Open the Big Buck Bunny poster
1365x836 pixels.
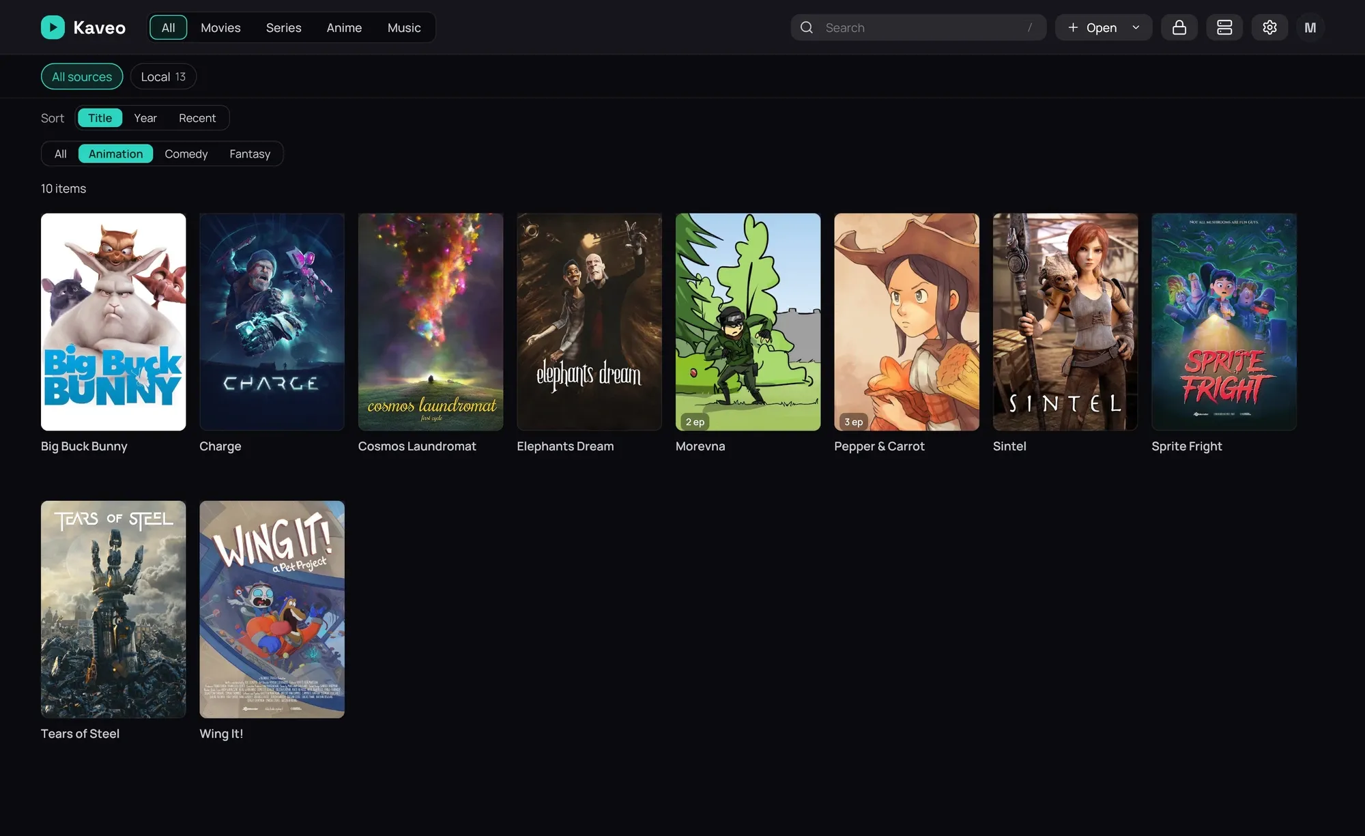coord(113,321)
